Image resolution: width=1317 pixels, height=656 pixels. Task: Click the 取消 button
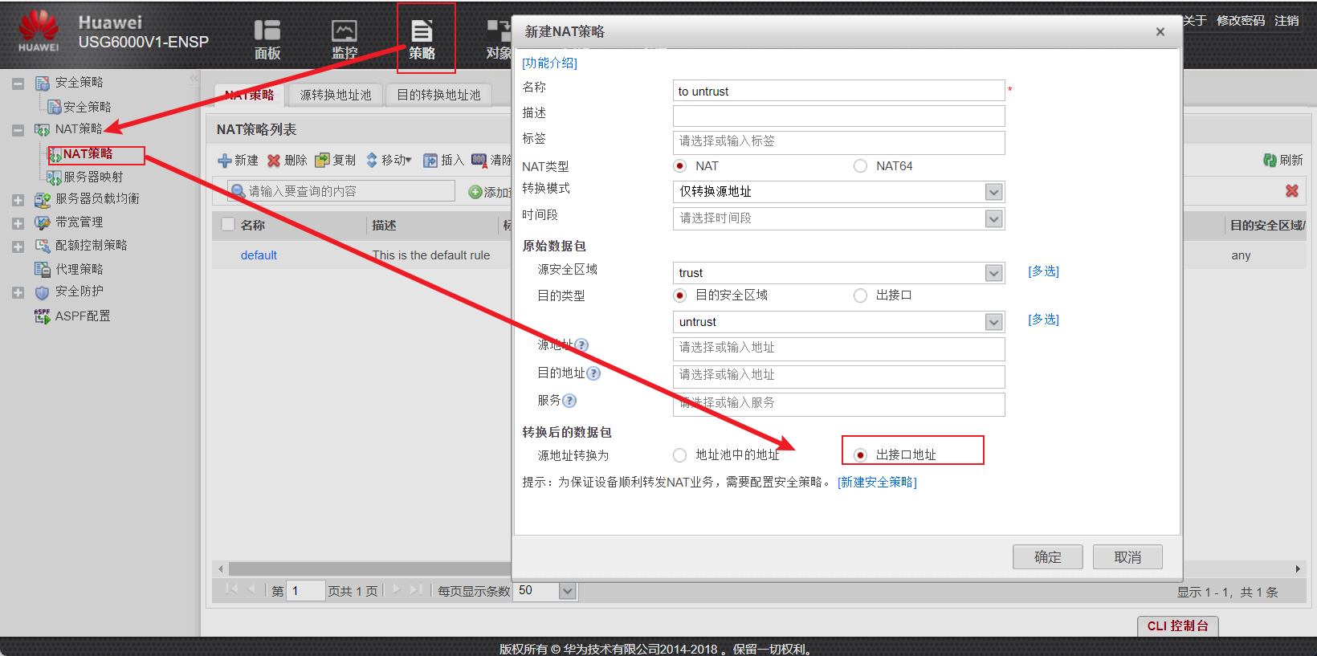(x=1127, y=557)
